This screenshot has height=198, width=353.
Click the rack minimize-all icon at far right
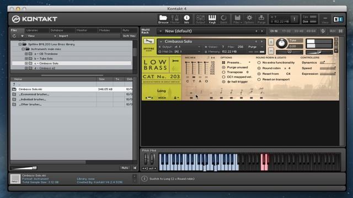[341, 31]
